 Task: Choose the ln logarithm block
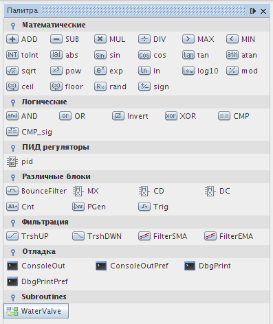click(149, 71)
